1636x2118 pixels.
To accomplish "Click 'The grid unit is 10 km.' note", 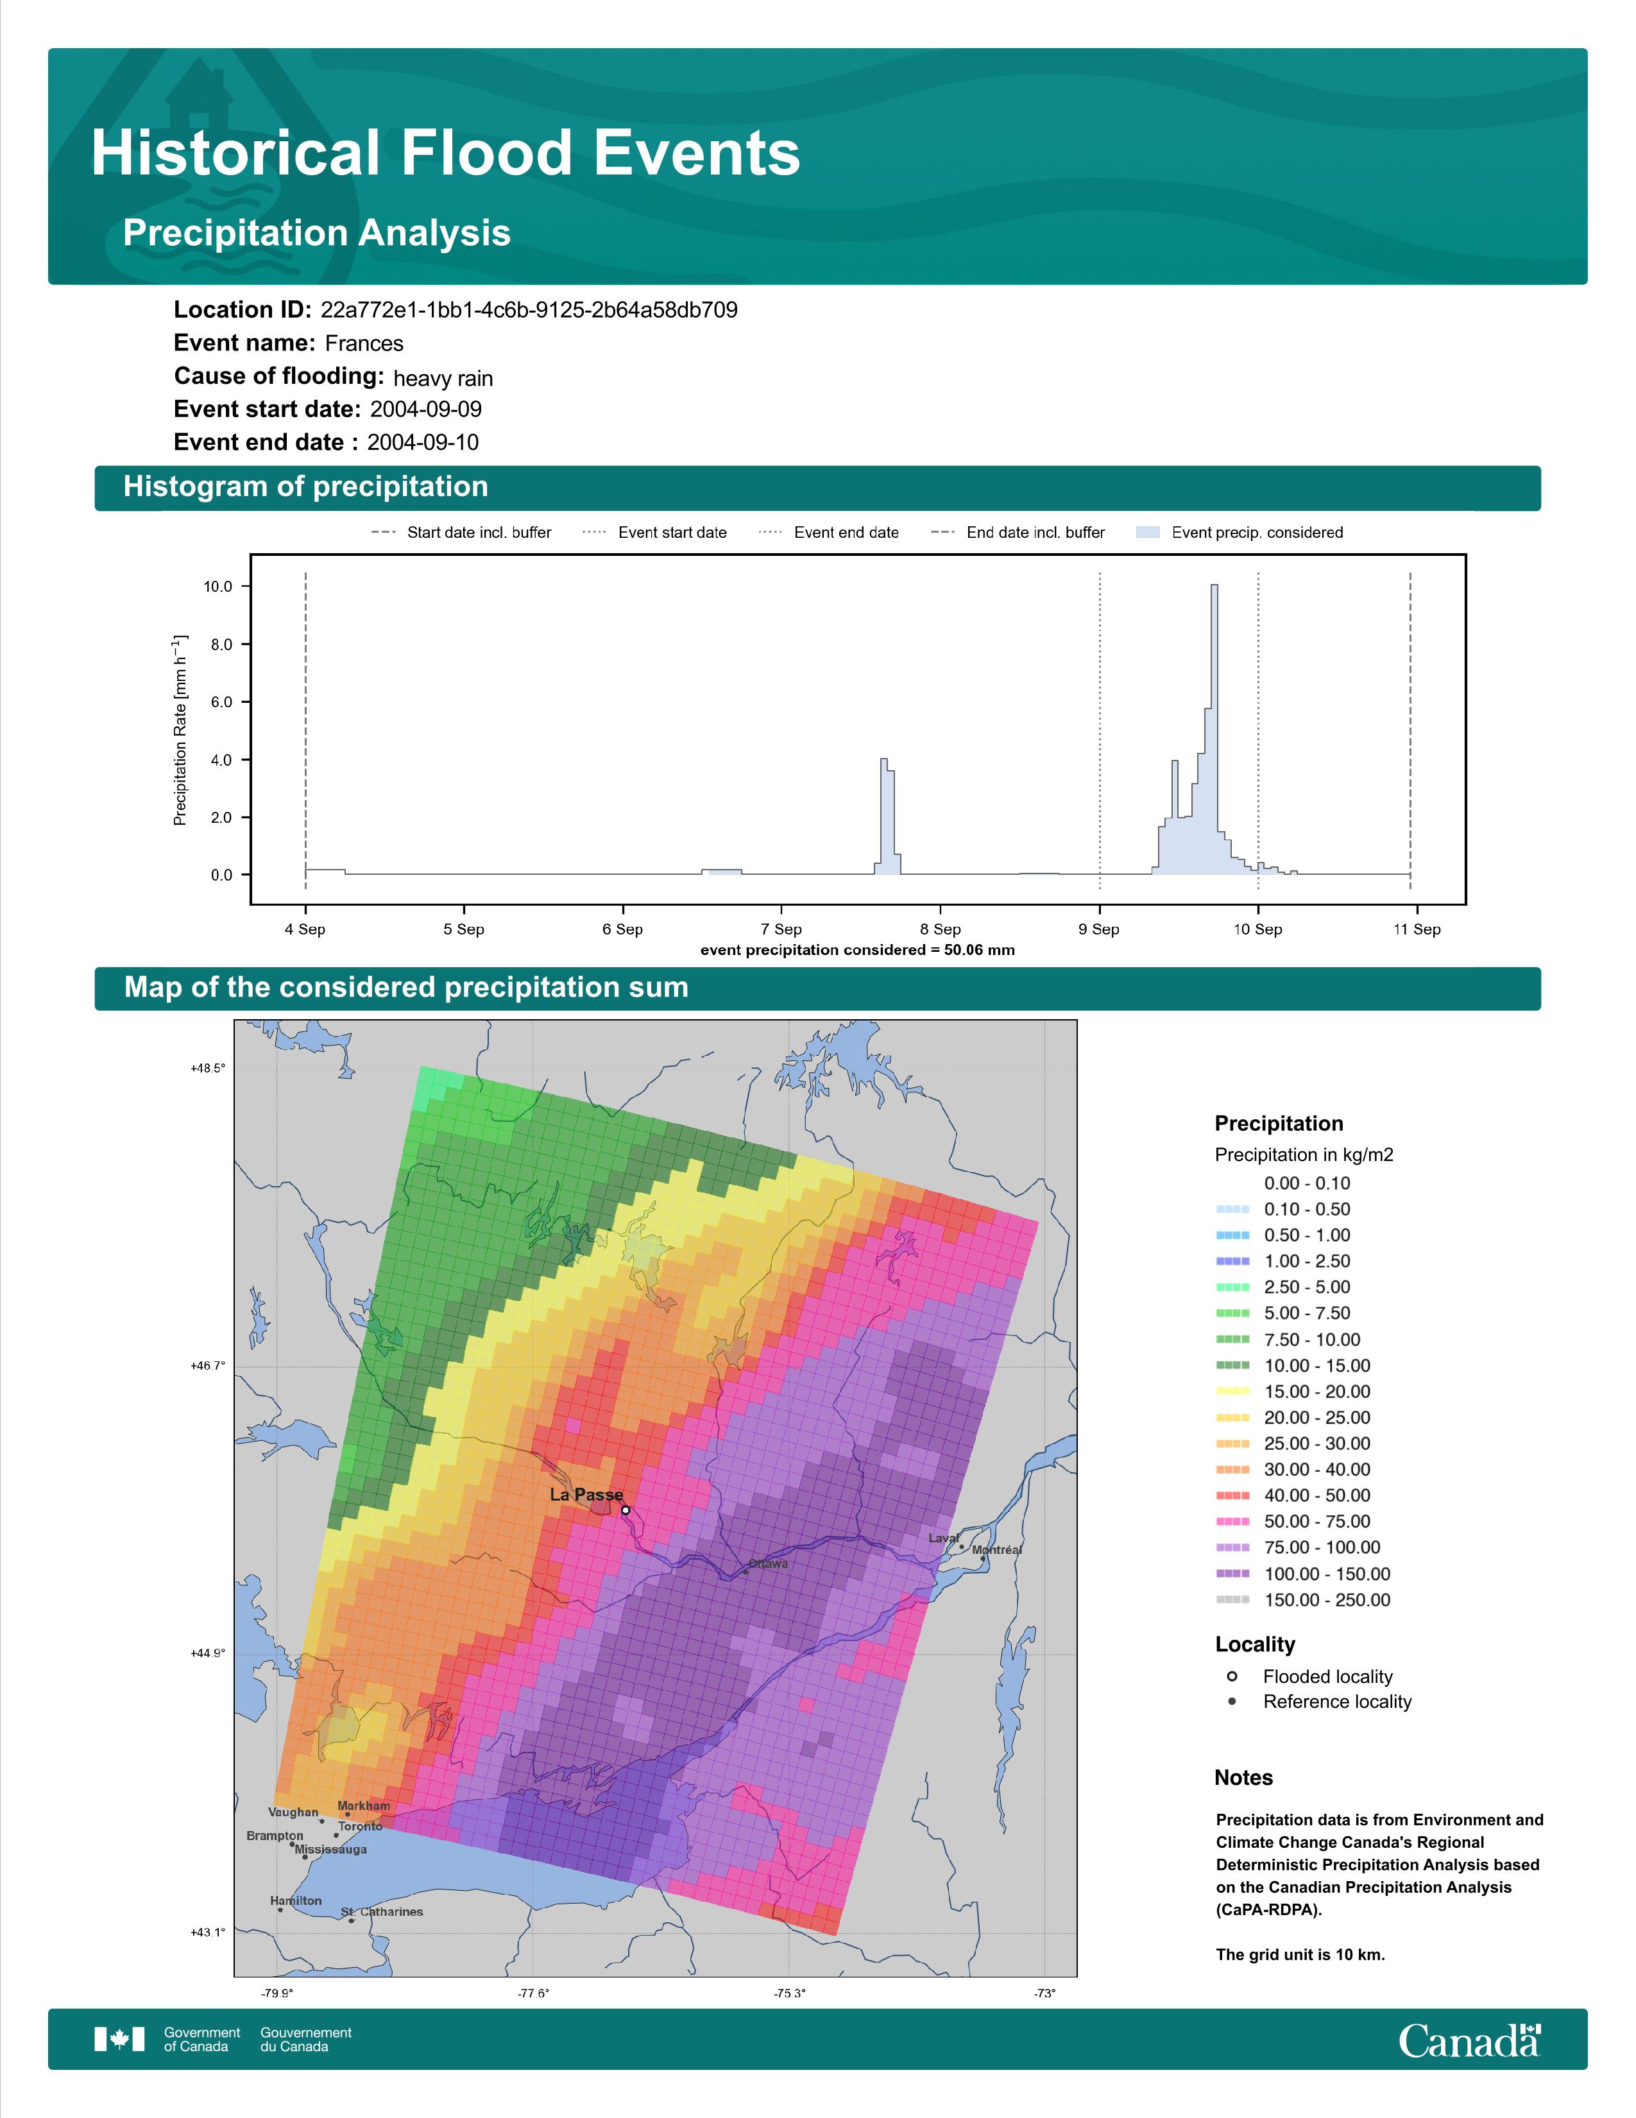I will pyautogui.click(x=1300, y=1954).
